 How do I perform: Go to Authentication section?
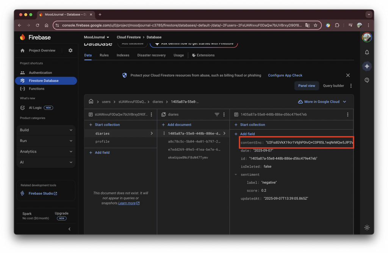[x=46, y=73]
